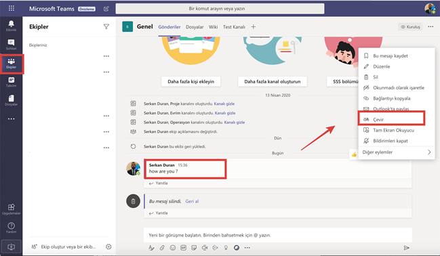440x256 pixels.
Task: Open more options in left sidebar ellipsis
Action: (12, 119)
